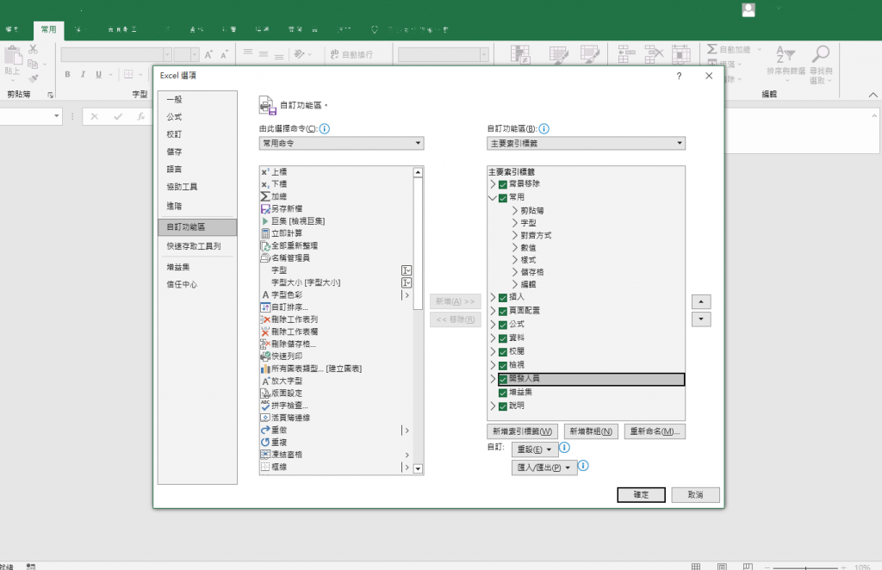Collapse the 常用 tab tree node
The height and width of the screenshot is (570, 882).
(493, 198)
